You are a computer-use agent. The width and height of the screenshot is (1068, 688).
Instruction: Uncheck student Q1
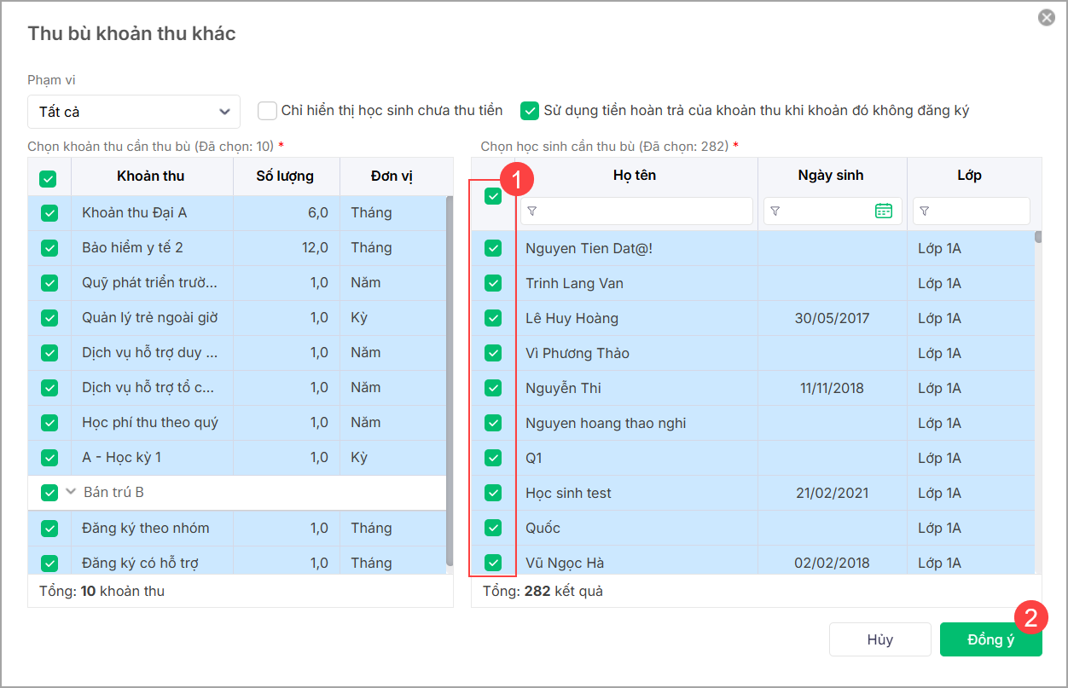pyautogui.click(x=493, y=459)
